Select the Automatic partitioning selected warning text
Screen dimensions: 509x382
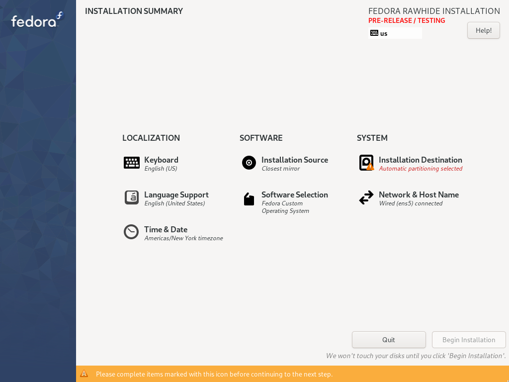(x=421, y=169)
